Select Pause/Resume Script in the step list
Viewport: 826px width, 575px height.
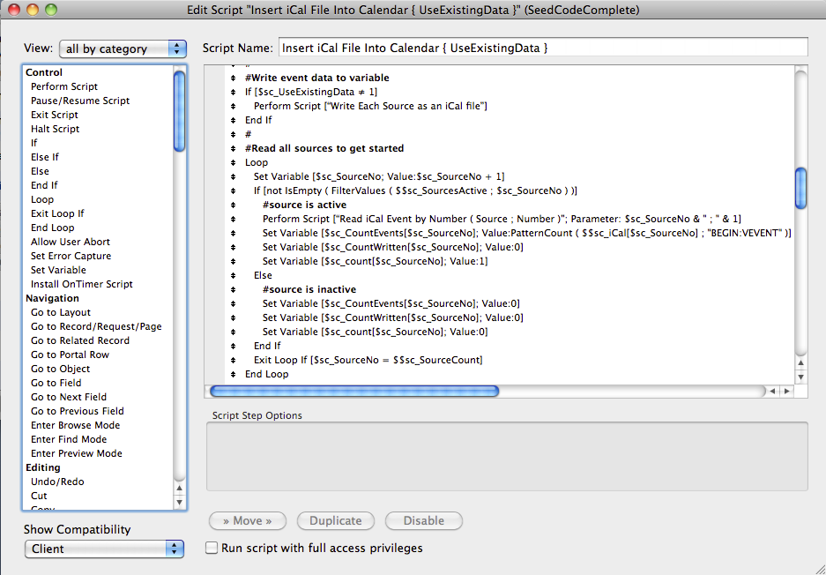pos(80,101)
